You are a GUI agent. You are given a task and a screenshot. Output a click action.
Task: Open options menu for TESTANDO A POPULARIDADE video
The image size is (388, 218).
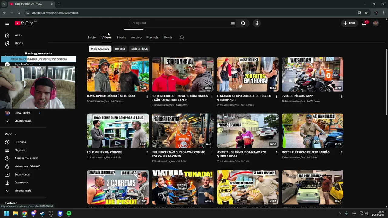(277, 97)
